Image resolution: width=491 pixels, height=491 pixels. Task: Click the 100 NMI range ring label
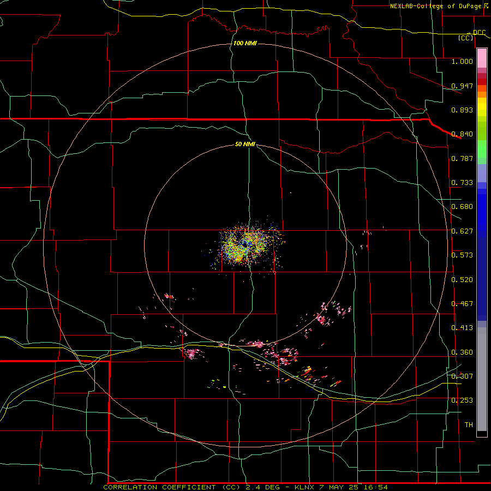coord(245,43)
